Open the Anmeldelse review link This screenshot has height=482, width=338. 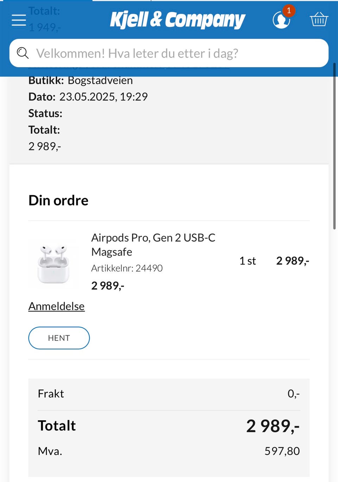tap(56, 306)
